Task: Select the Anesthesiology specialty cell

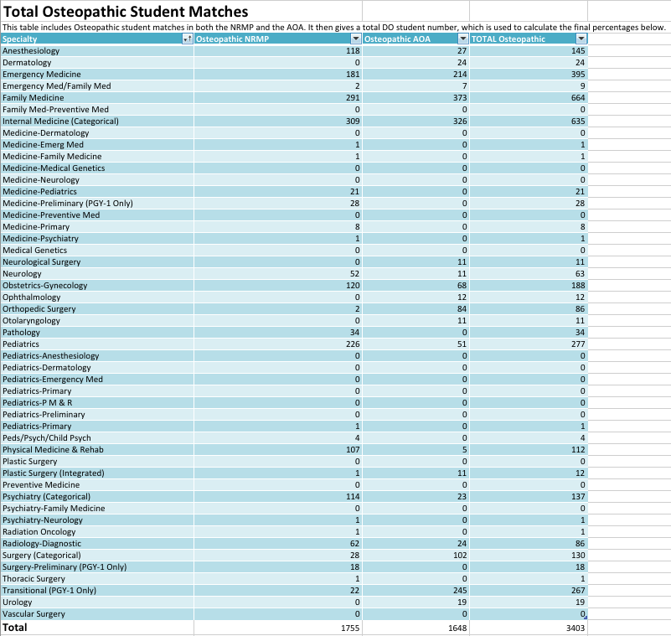Action: coord(97,50)
